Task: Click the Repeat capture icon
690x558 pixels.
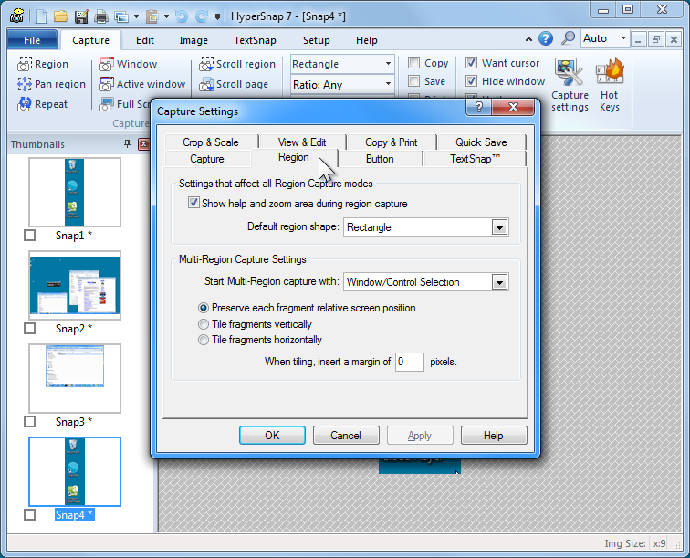Action: click(x=25, y=104)
